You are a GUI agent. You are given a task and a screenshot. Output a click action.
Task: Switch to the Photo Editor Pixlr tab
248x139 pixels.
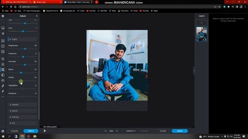tap(78, 2)
